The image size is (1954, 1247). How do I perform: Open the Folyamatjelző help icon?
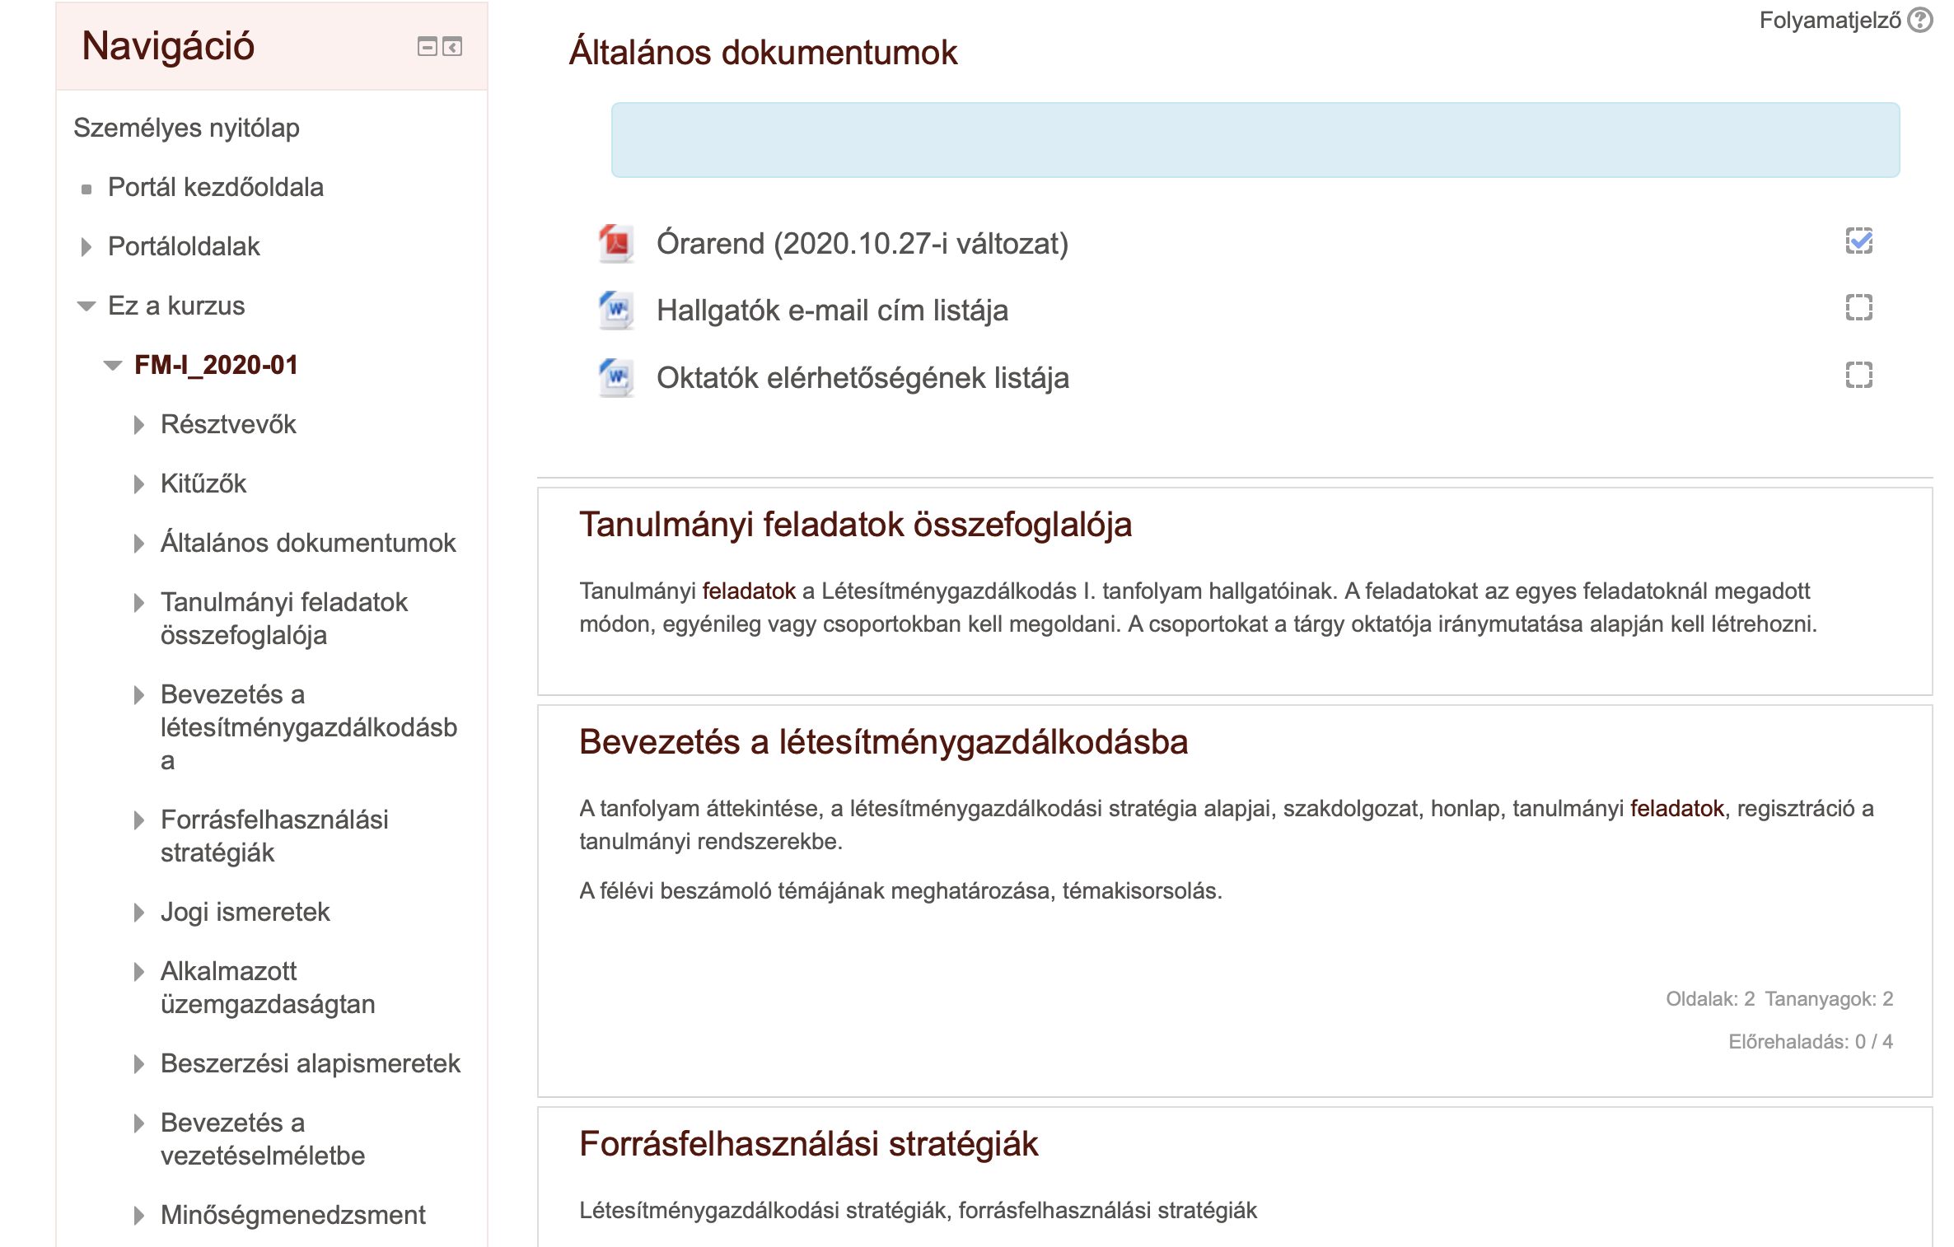coord(1920,20)
